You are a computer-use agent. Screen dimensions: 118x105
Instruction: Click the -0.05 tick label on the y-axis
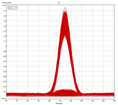click(4, 98)
